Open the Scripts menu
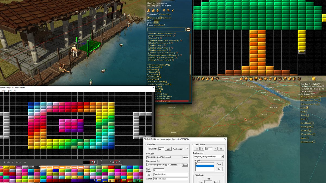 coord(4,91)
